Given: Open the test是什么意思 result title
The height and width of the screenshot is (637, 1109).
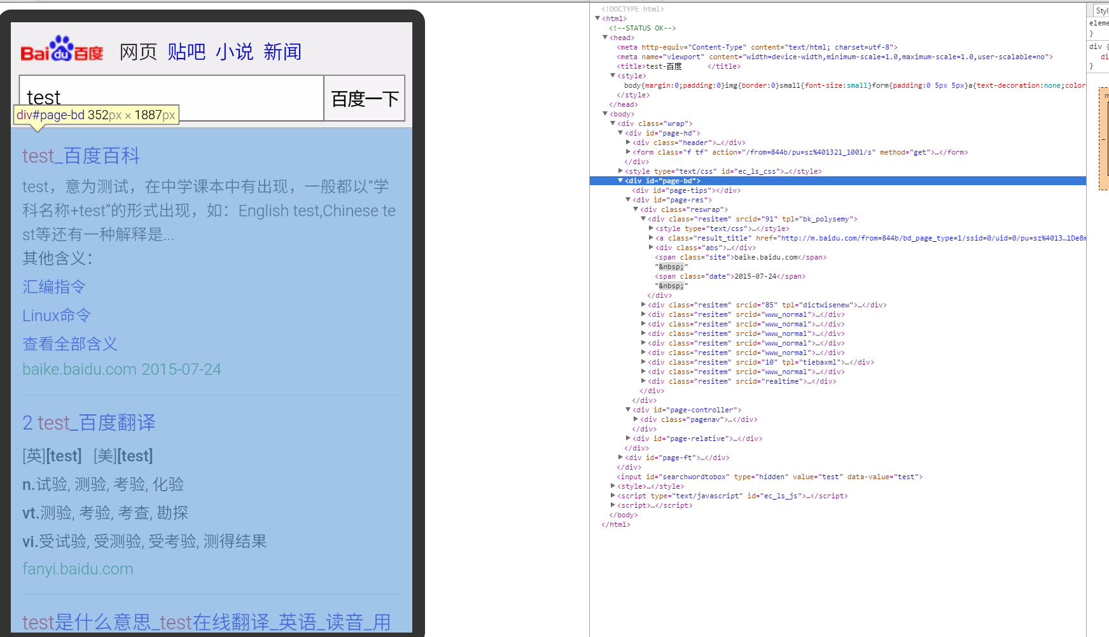Looking at the screenshot, I should [207, 622].
